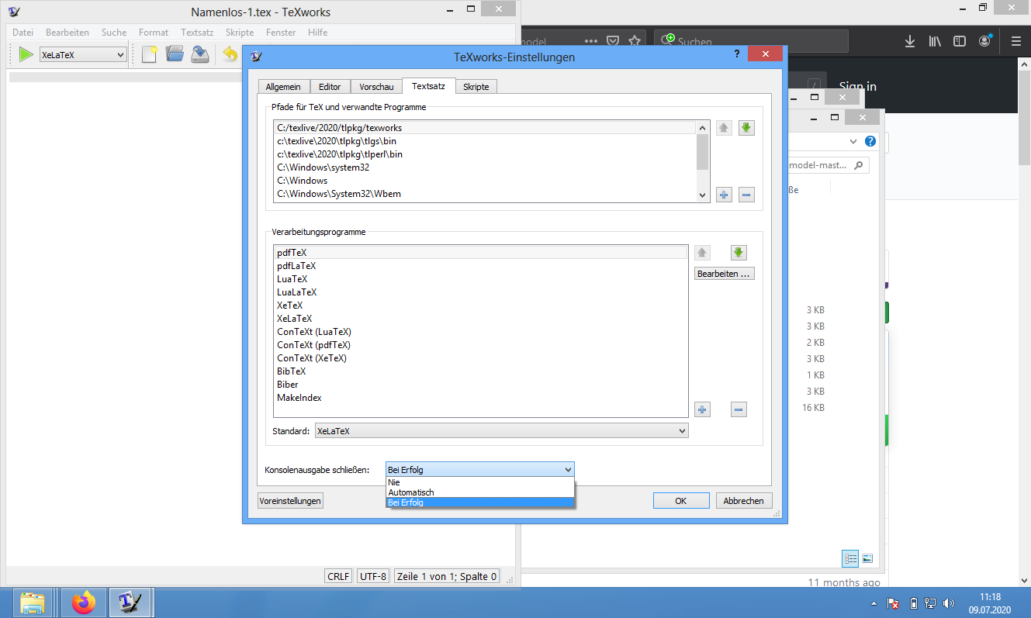1031x618 pixels.
Task: Add a new processing program
Action: [702, 409]
